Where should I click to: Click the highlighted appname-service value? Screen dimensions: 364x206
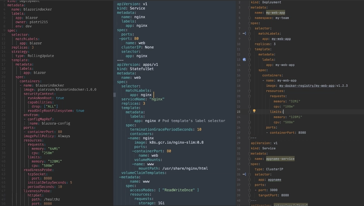click(280, 159)
